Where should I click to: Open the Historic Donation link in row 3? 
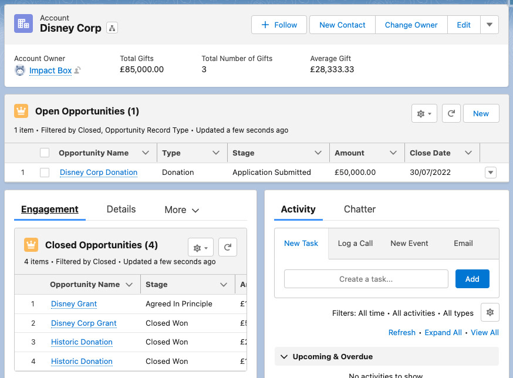point(82,342)
